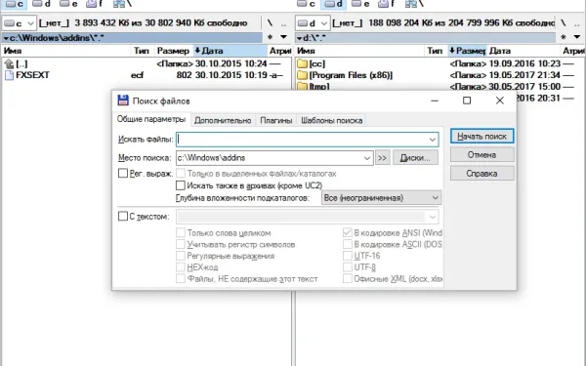Switch to Плагины tab
The image size is (586, 366).
point(276,121)
